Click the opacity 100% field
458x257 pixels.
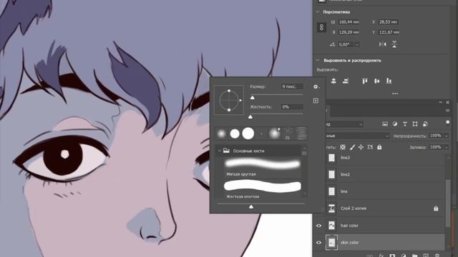(436, 136)
